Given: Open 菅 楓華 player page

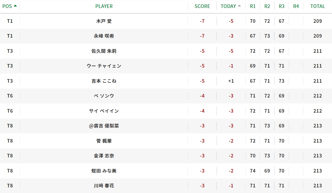Looking at the screenshot, I should [104, 141].
